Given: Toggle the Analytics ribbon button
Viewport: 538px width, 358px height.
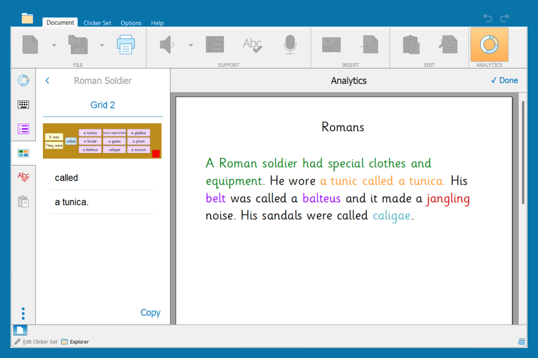Looking at the screenshot, I should 489,45.
